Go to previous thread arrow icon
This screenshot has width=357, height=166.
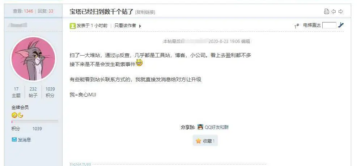[x=333, y=12]
